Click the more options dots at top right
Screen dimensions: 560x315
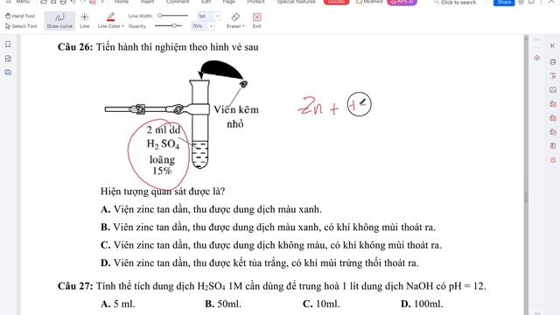coord(541,2)
